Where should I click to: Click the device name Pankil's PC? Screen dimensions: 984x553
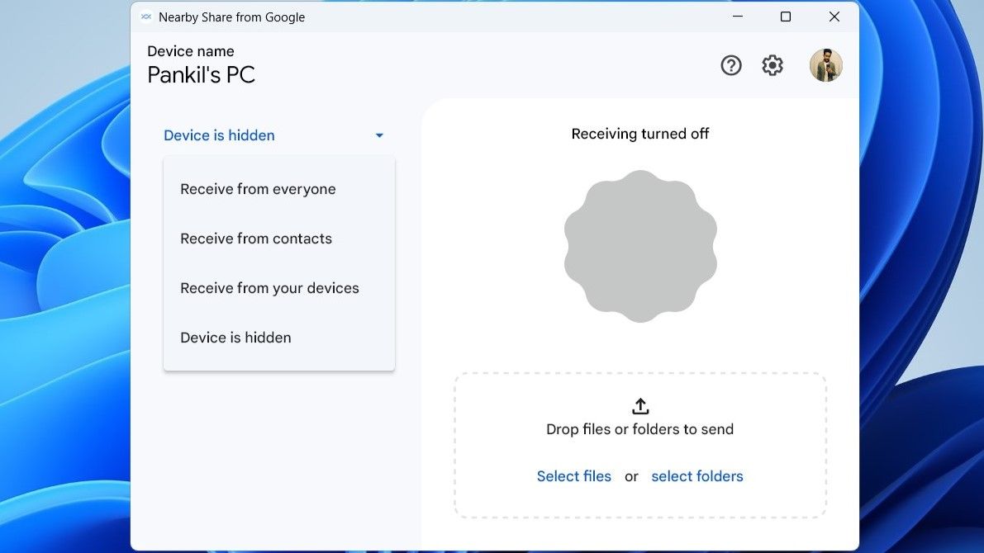(x=201, y=73)
